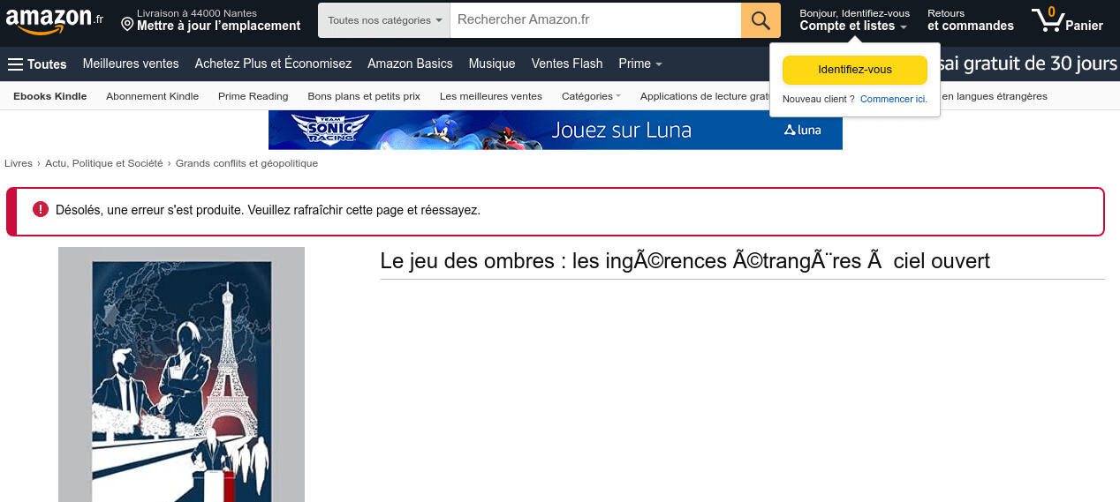Viewport: 1120px width, 502px height.
Task: Go to Amazon Basics
Action: pyautogui.click(x=410, y=64)
